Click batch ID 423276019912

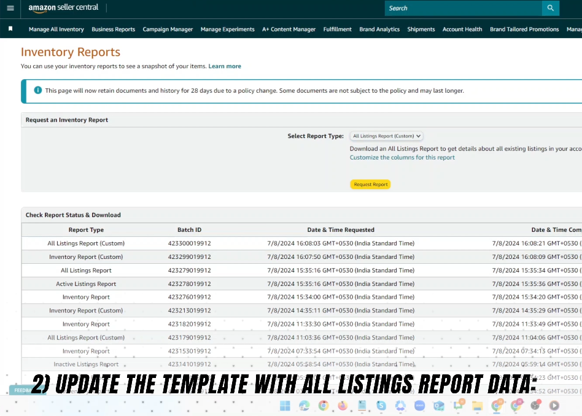[x=189, y=297]
